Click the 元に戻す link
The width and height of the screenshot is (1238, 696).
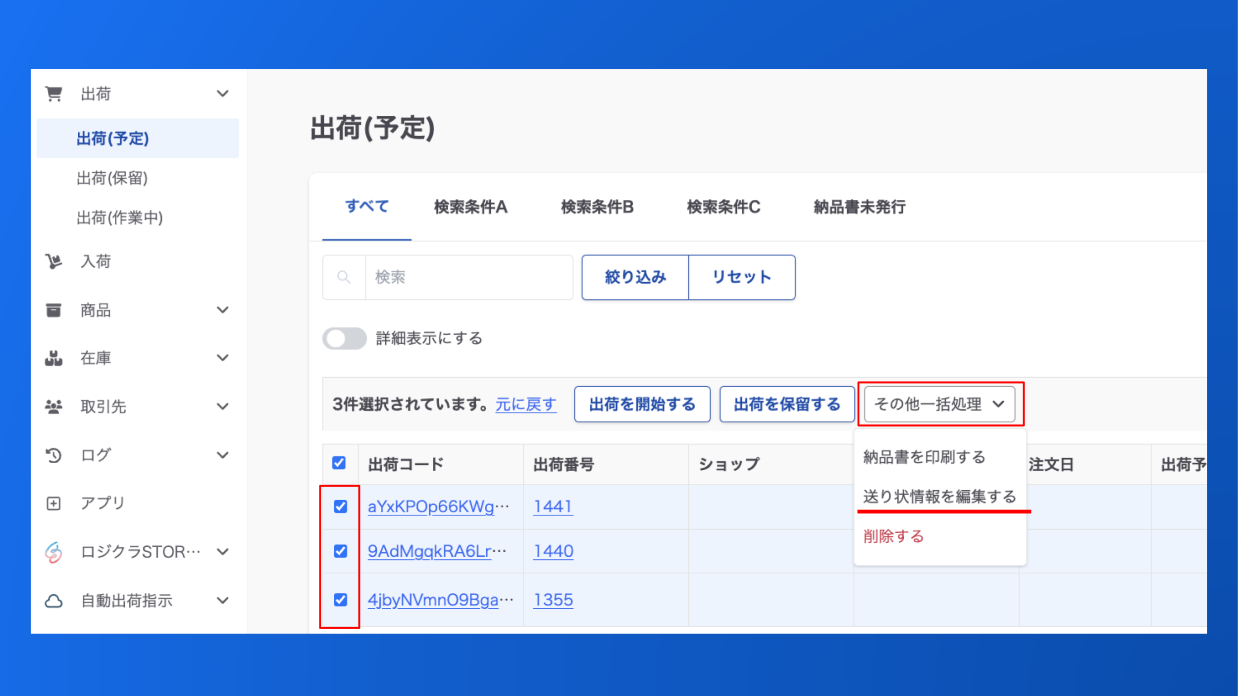526,404
